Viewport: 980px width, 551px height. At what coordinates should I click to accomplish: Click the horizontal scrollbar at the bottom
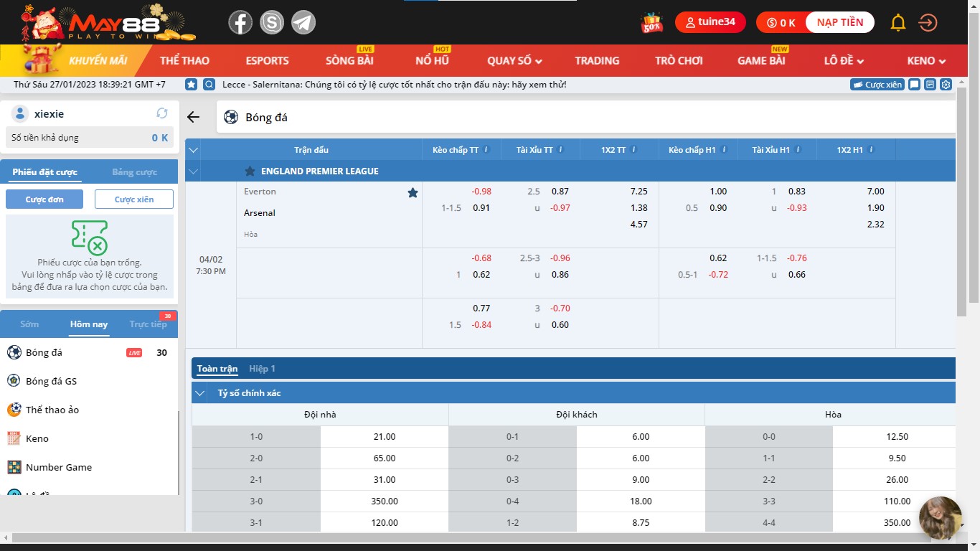click(x=479, y=537)
